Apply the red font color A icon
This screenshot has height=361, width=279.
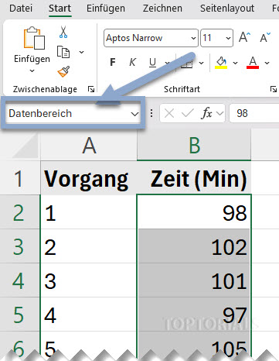pyautogui.click(x=253, y=63)
